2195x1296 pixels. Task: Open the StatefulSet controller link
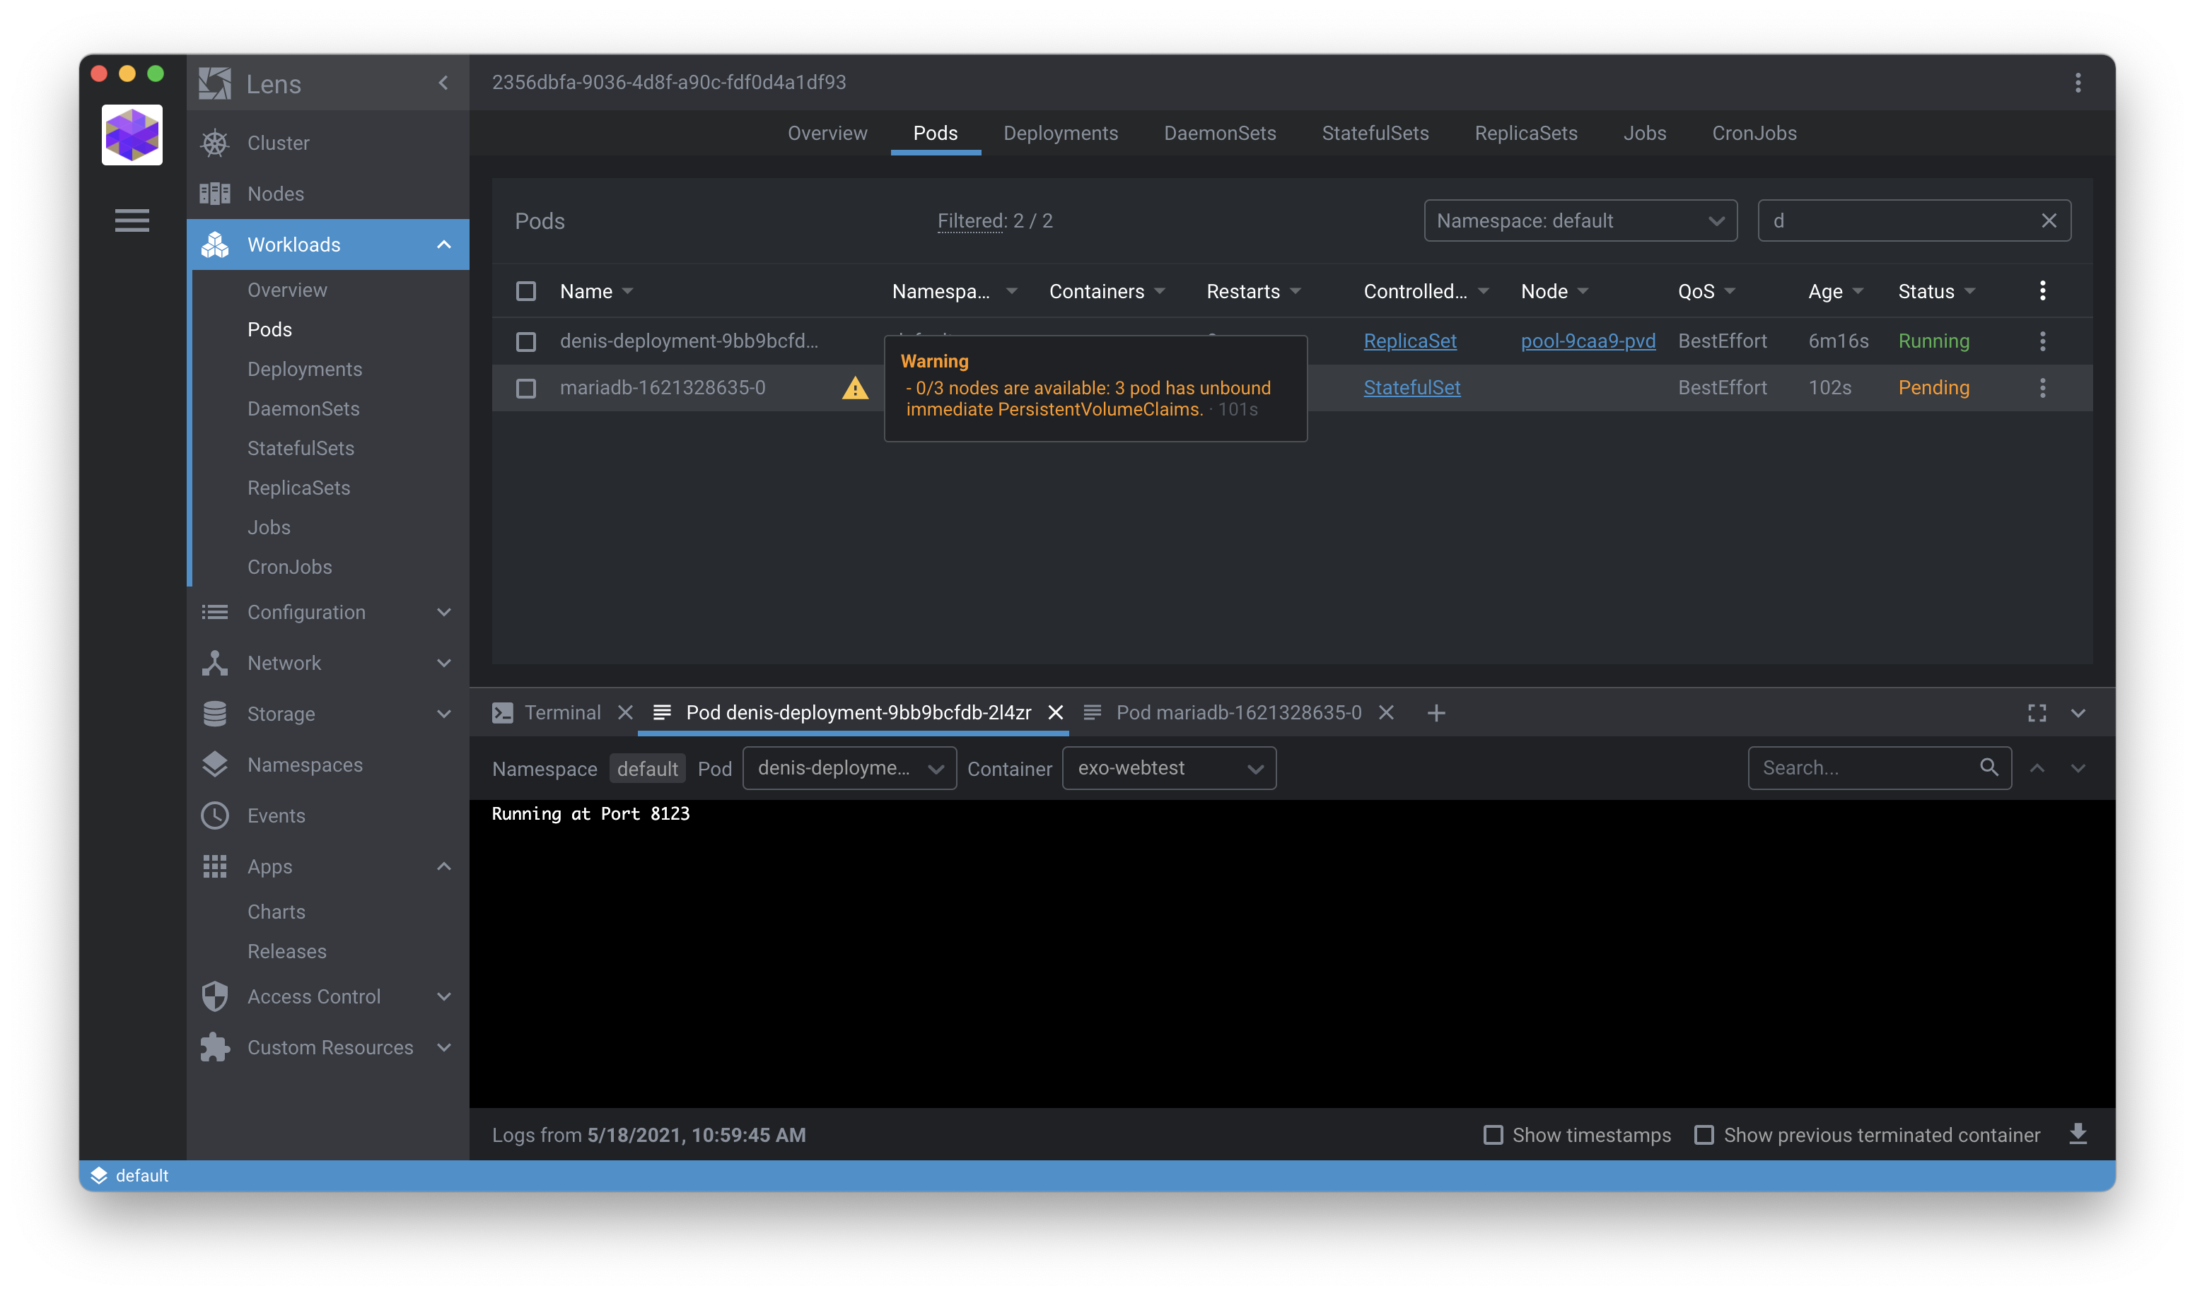click(1411, 388)
